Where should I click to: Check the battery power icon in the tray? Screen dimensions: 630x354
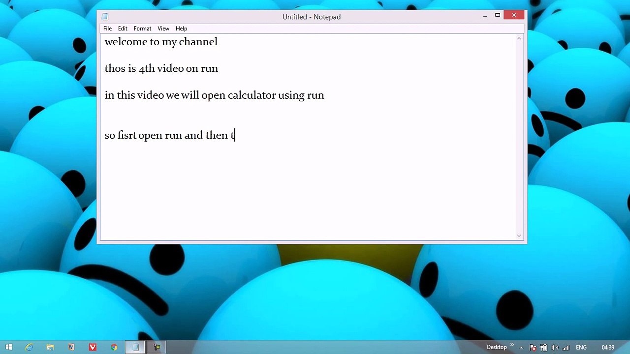(x=544, y=348)
